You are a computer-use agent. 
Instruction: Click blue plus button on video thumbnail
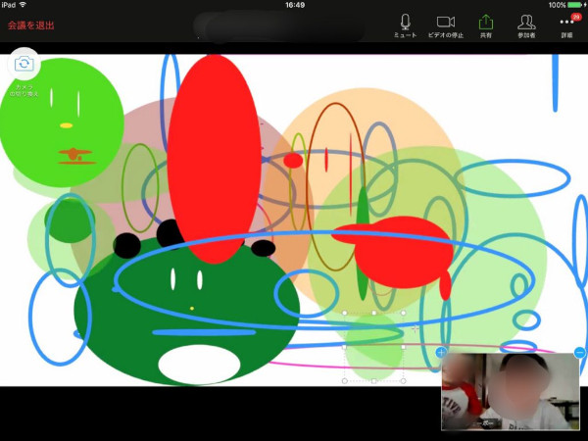pyautogui.click(x=441, y=352)
